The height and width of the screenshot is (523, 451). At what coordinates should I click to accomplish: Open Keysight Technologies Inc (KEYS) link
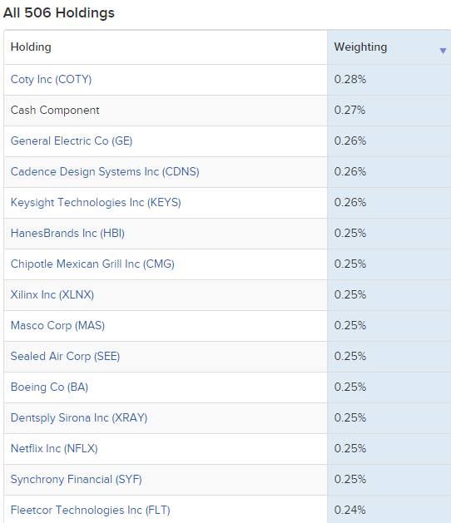96,202
